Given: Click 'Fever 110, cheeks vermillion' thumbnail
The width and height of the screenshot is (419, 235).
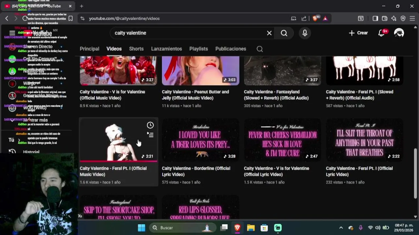Looking at the screenshot, I should point(283,140).
